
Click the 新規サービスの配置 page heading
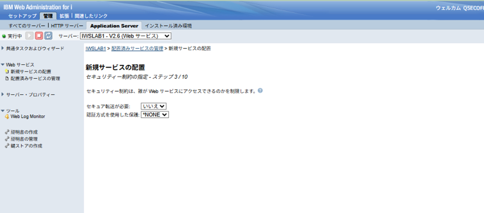point(115,68)
